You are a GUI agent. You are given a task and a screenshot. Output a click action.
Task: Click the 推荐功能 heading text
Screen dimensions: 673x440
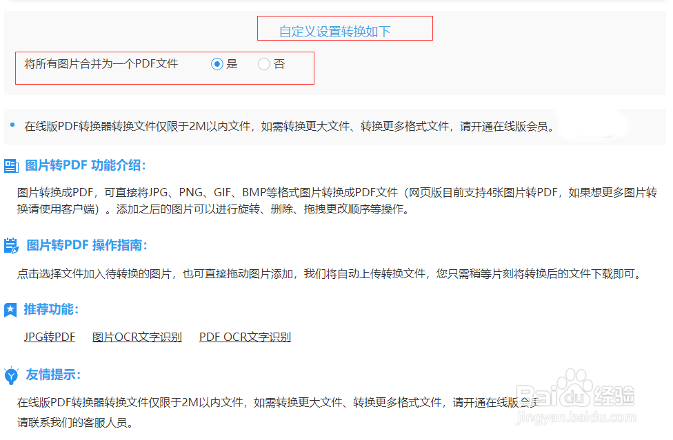(x=51, y=309)
